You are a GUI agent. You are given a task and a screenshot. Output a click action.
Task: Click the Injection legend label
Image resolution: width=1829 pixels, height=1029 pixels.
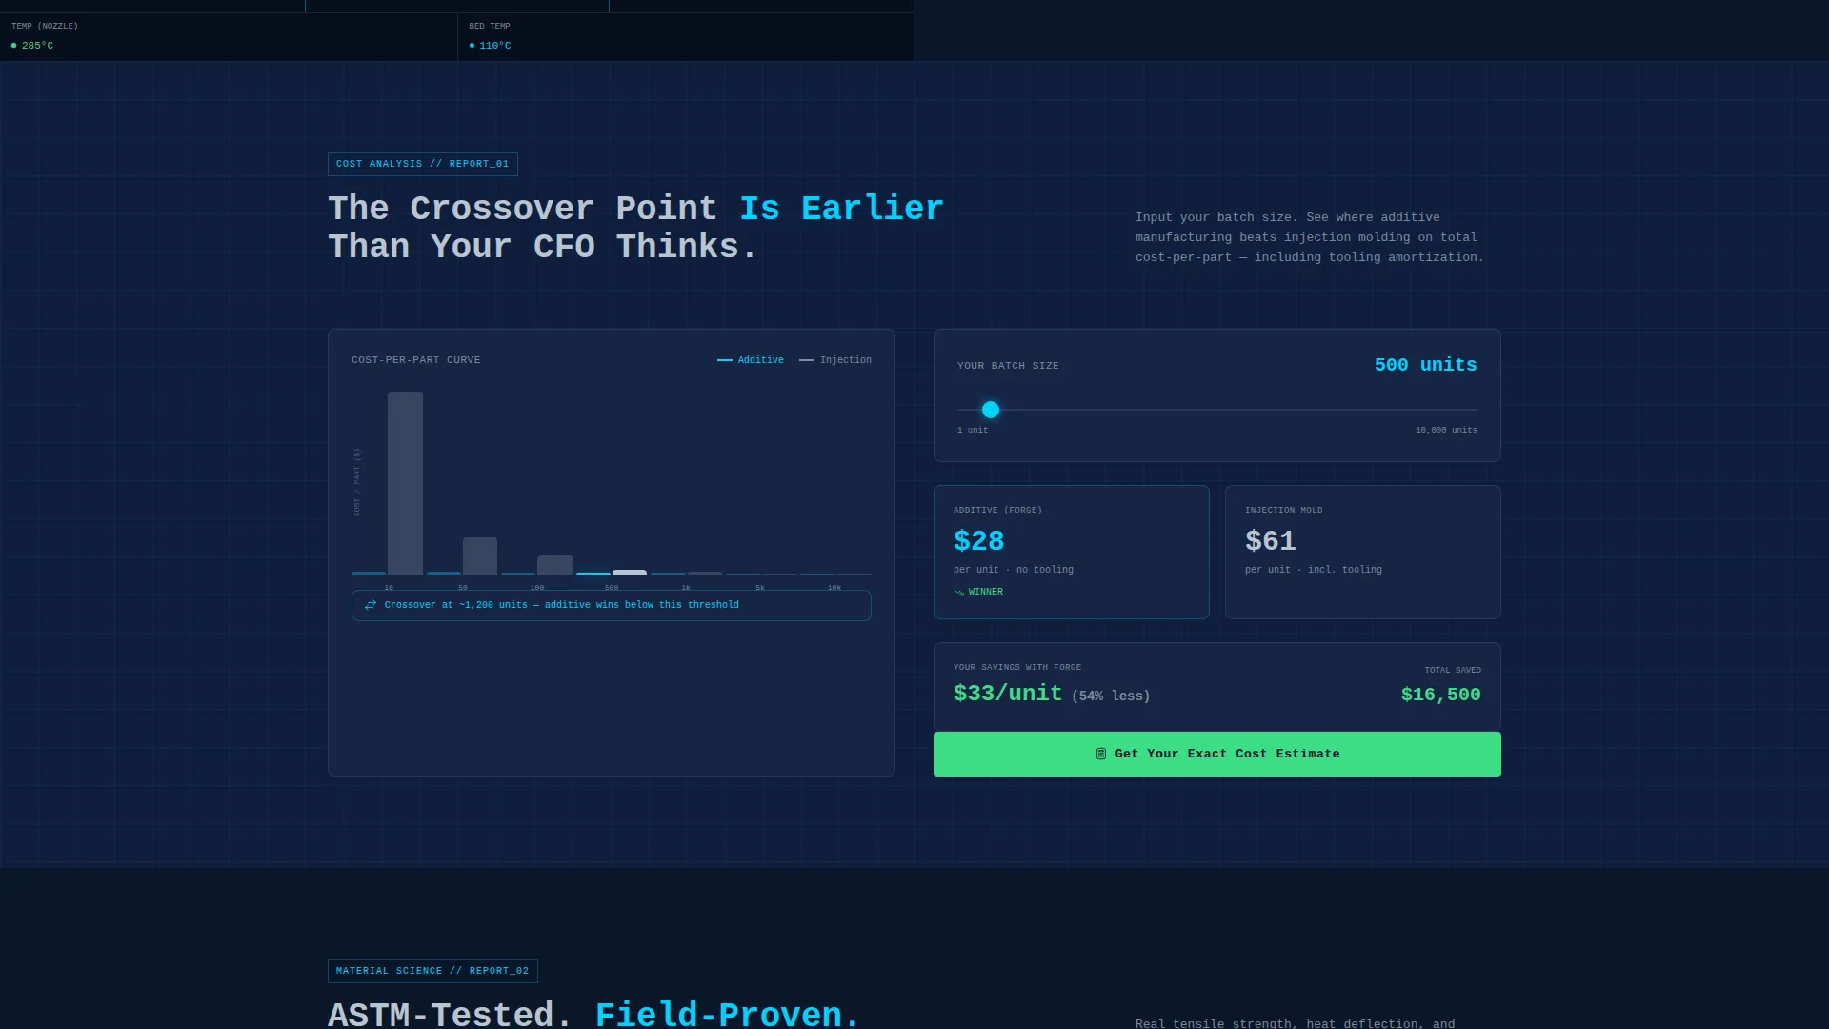(846, 360)
